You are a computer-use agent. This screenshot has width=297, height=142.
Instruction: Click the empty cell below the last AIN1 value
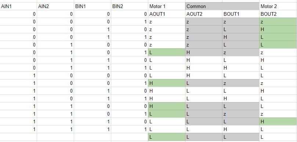click(x=18, y=137)
